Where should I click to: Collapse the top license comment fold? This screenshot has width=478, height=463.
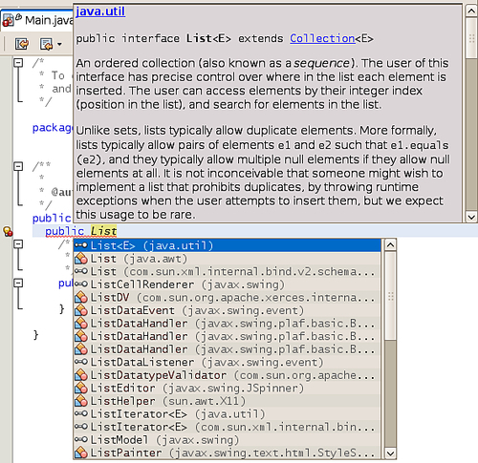pos(19,63)
